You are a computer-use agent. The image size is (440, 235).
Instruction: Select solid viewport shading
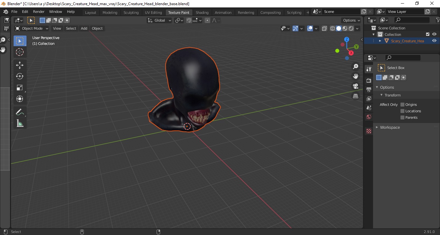point(339,28)
